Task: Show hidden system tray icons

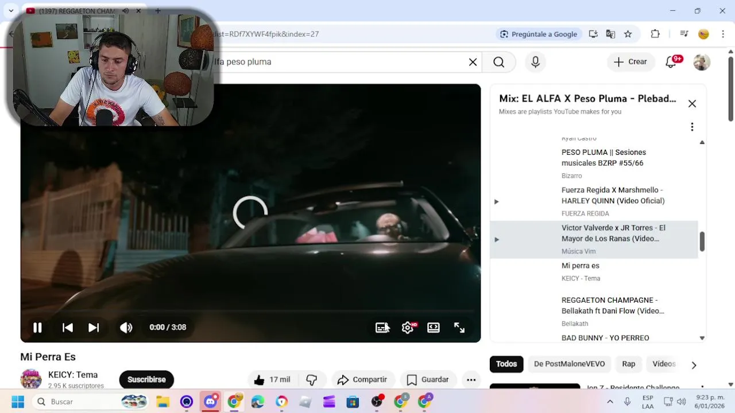Action: (x=610, y=402)
